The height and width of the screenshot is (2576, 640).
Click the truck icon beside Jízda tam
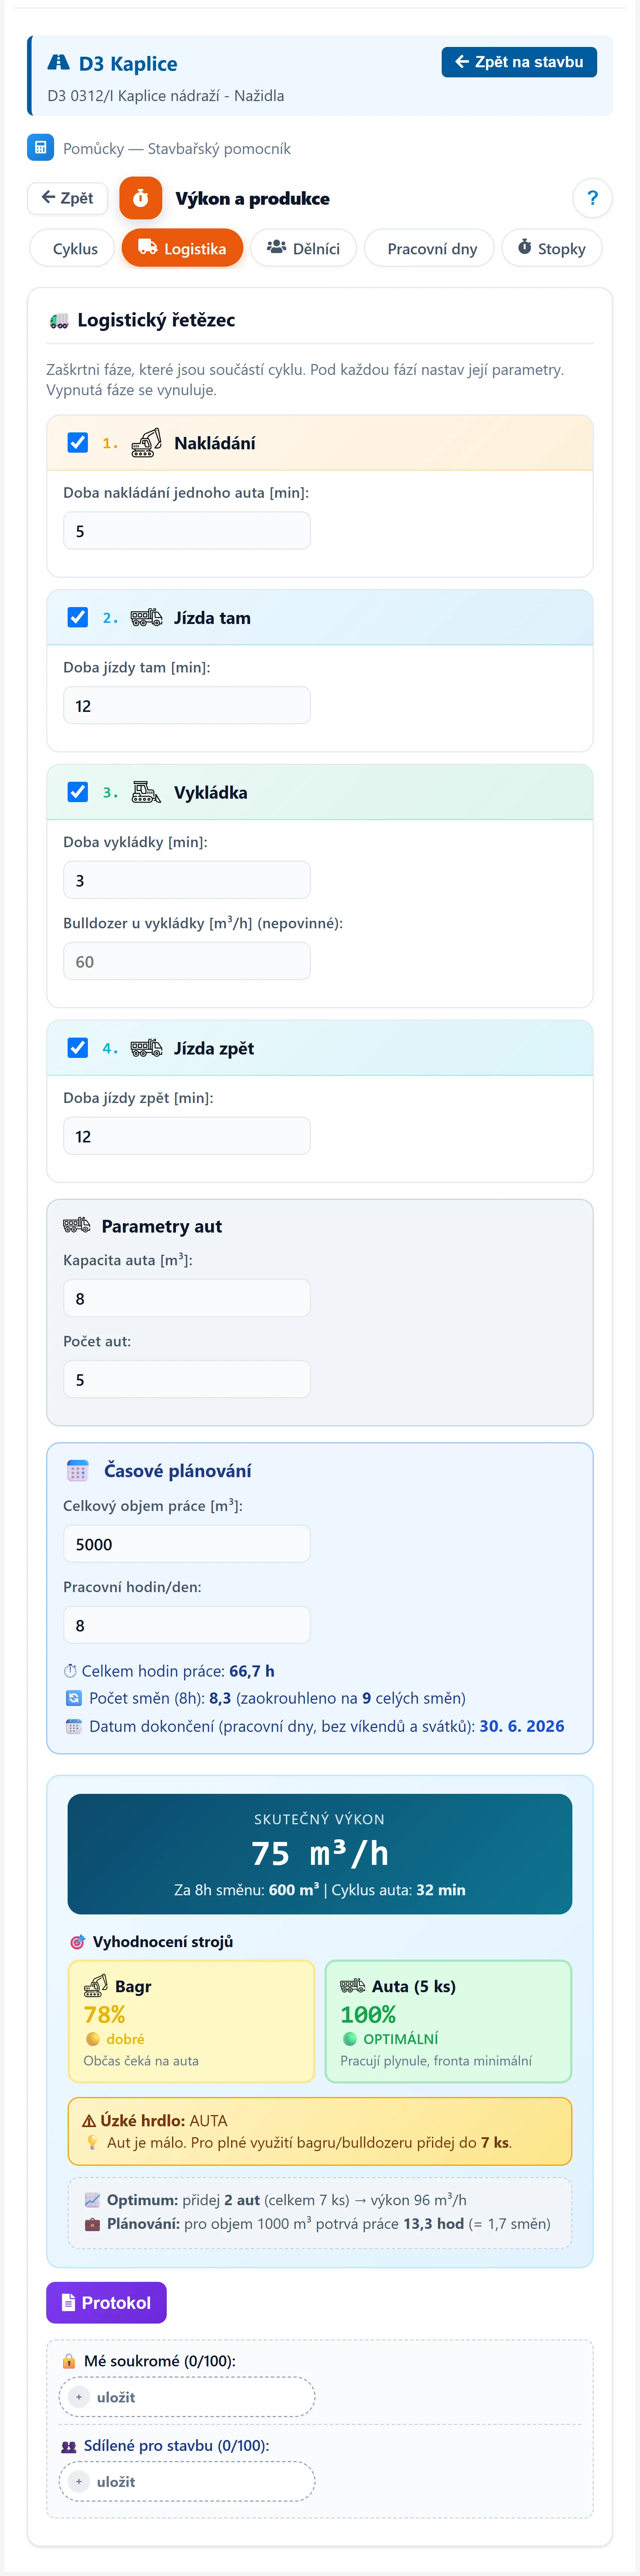tap(146, 618)
